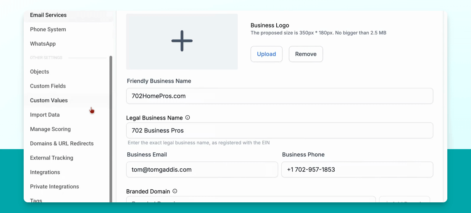Click the logo size hint text
The width and height of the screenshot is (471, 213).
(318, 33)
